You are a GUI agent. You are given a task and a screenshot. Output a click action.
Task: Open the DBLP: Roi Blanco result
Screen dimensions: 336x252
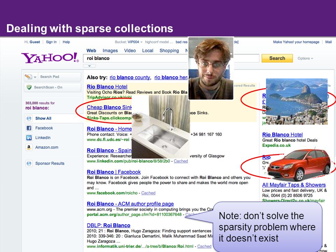pos(108,225)
